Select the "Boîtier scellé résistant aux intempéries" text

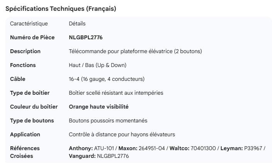pyautogui.click(x=116, y=93)
